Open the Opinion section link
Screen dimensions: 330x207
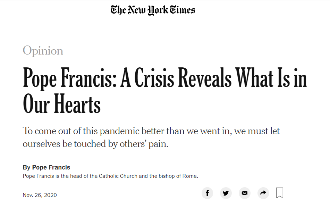[43, 51]
